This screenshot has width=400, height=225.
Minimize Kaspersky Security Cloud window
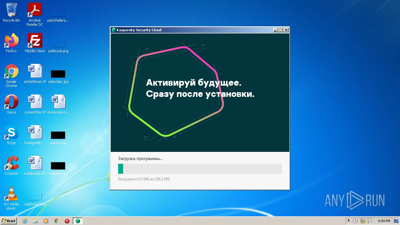pyautogui.click(x=275, y=30)
